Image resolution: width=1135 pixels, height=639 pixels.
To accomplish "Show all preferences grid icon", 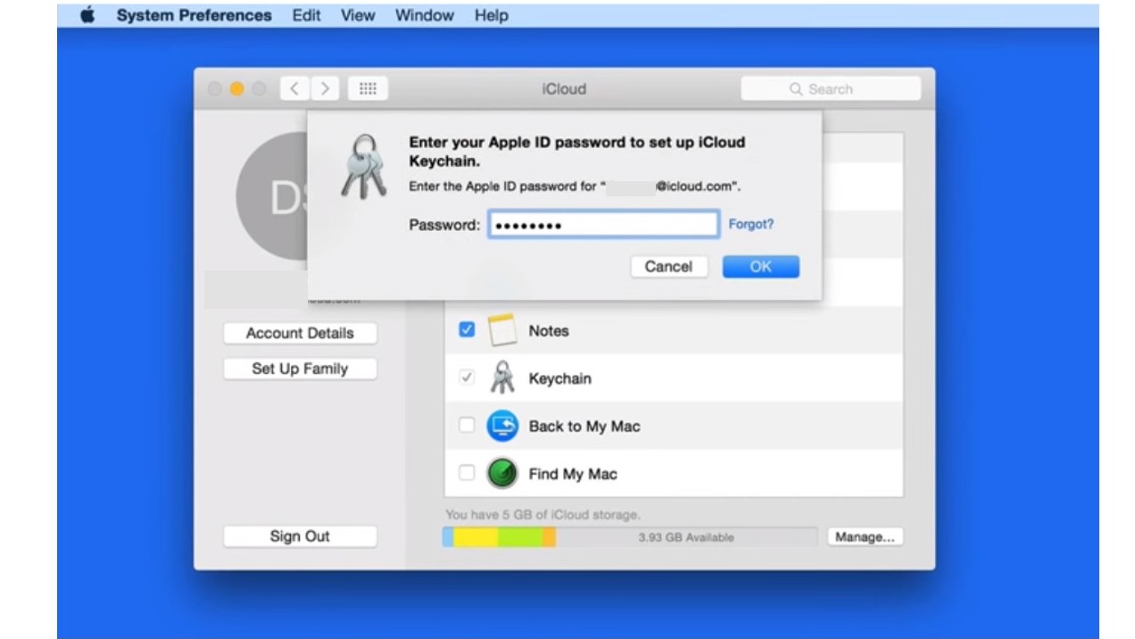I will pos(368,88).
